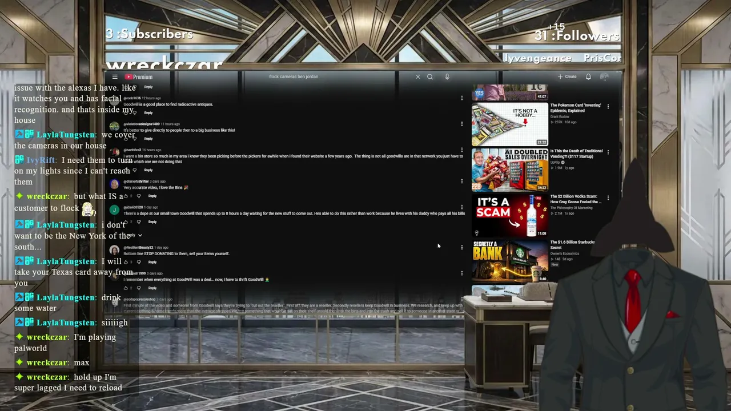Reply to the 'give directly to people' comment
Viewport: 731px width, 411px height.
tap(148, 138)
